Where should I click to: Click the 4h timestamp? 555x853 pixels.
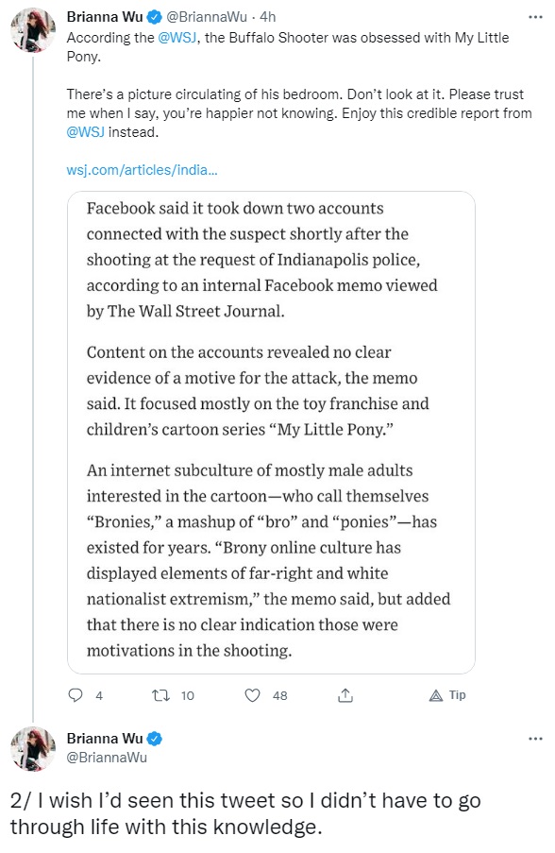coord(268,17)
